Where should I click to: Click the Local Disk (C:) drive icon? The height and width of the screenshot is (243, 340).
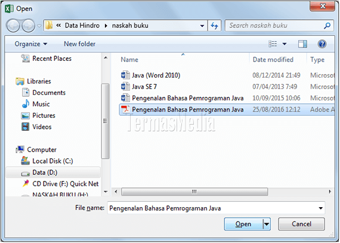click(x=26, y=161)
